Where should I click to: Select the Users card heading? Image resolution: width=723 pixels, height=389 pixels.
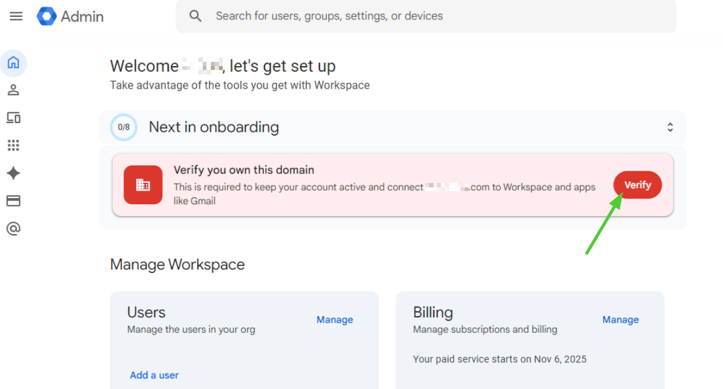[147, 312]
